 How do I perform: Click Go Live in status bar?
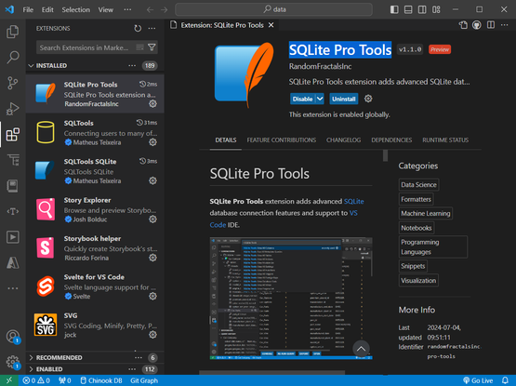pyautogui.click(x=478, y=380)
